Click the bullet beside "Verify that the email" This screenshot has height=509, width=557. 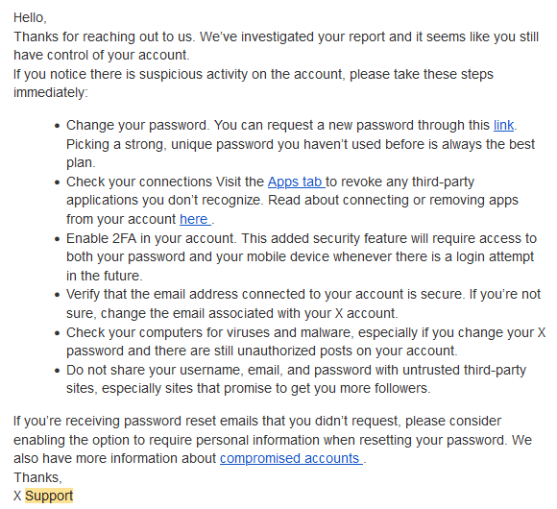tap(58, 295)
